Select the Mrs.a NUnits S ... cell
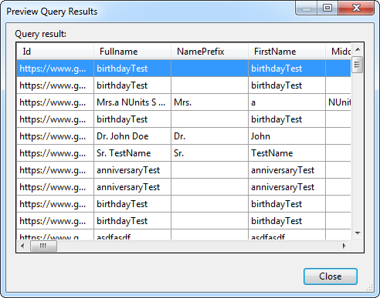The image size is (380, 298). pyautogui.click(x=133, y=102)
